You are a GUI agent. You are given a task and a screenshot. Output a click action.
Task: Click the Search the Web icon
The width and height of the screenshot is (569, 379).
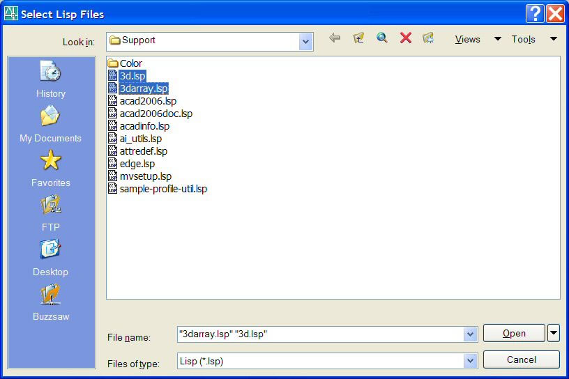(381, 38)
